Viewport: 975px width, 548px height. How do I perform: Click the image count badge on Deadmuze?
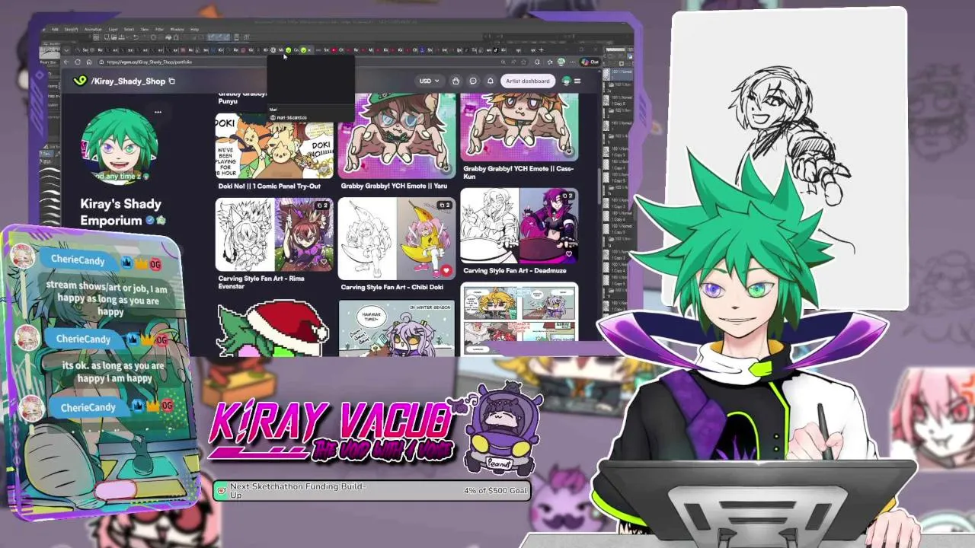click(567, 196)
